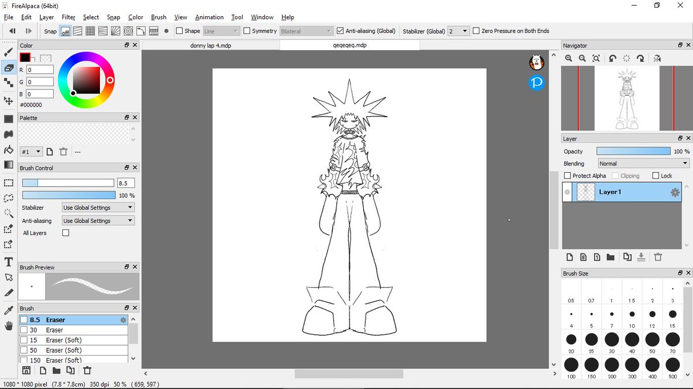Open the Symmetry Bilateral dropdown

tap(306, 31)
